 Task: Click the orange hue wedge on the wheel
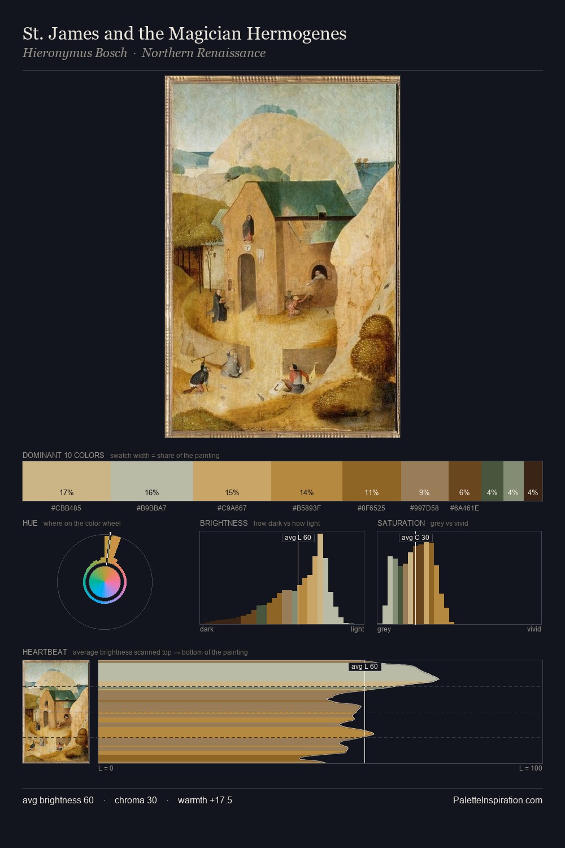(x=114, y=548)
